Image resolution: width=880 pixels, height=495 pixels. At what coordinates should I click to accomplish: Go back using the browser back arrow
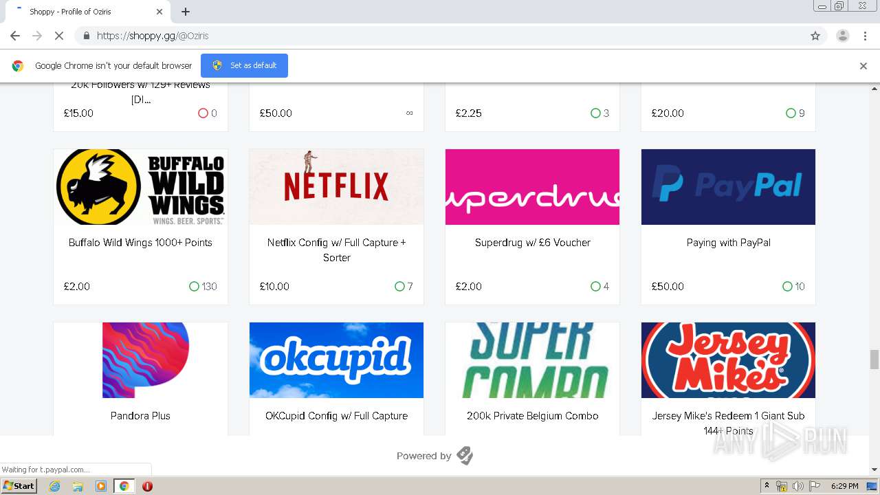point(14,36)
